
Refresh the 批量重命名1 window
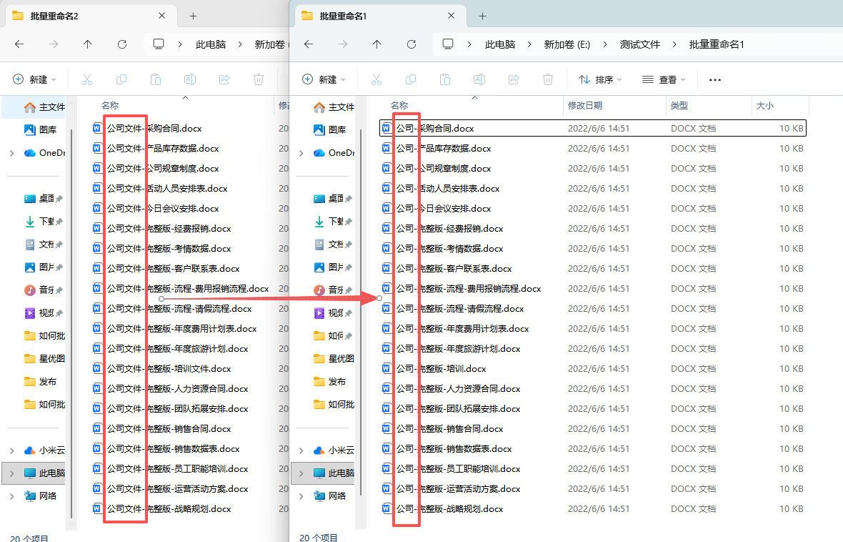[411, 44]
